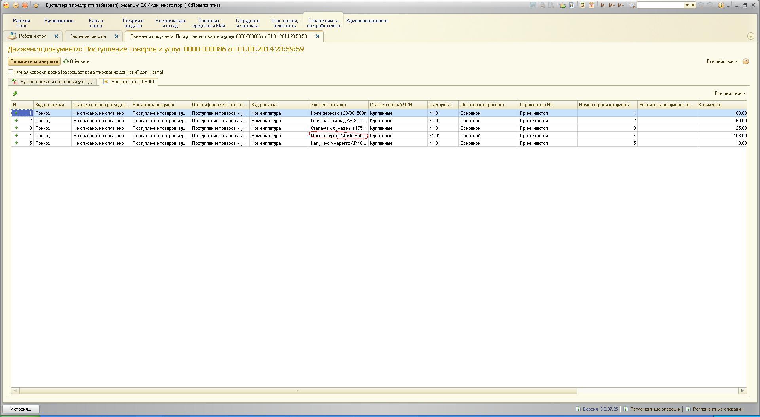760x417 pixels.
Task: Open the calendar icon in top toolbar
Action: [x=591, y=5]
